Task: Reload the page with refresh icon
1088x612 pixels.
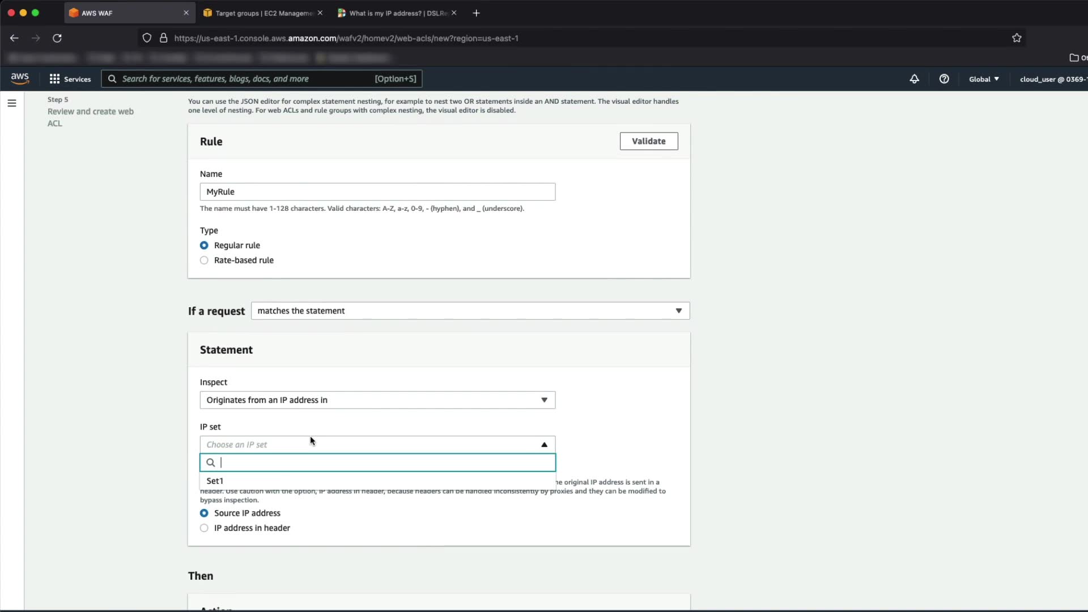Action: [x=57, y=38]
